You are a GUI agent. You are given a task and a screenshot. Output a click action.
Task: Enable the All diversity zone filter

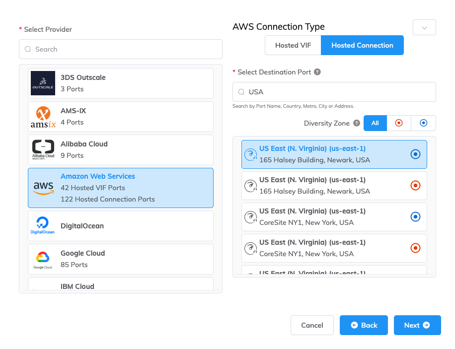(x=375, y=123)
